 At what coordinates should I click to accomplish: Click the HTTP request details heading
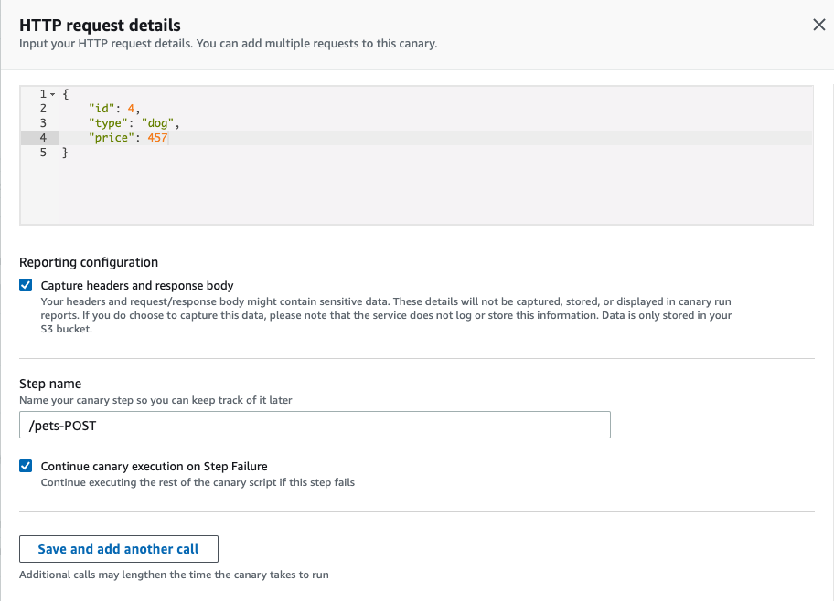click(100, 26)
